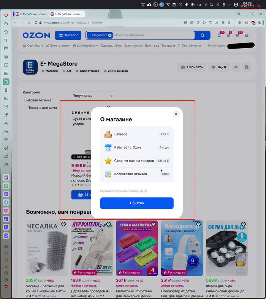Open the Ozon shopping cart
The height and width of the screenshot is (299, 266).
[247, 35]
